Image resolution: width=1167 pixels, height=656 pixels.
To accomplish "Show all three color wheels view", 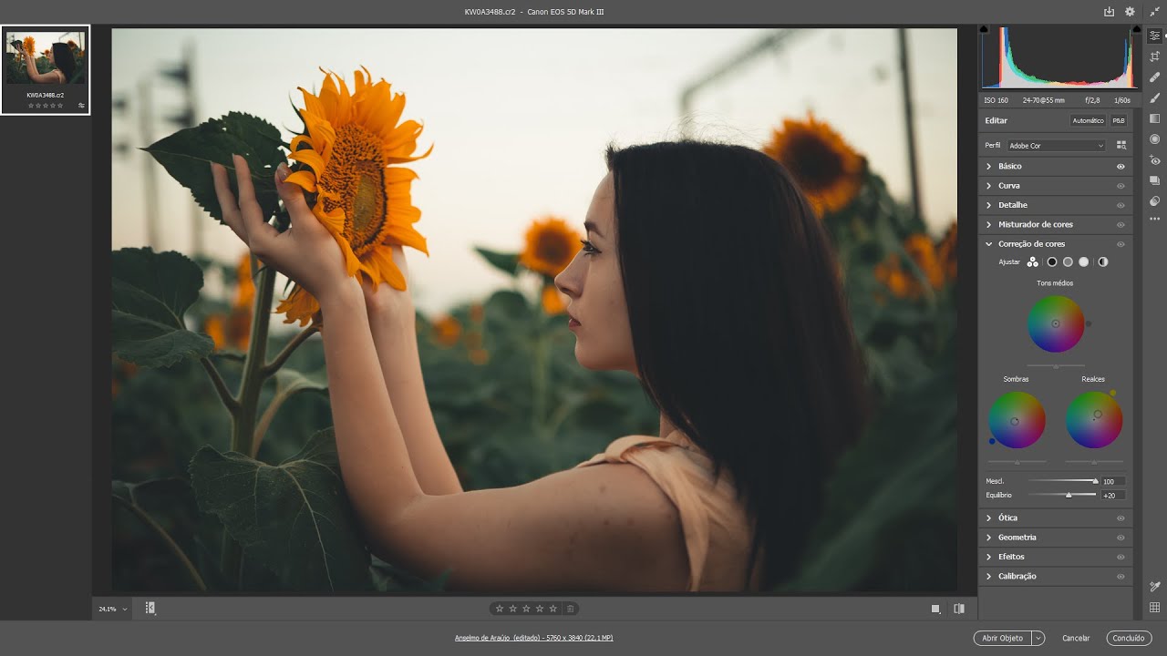I will coord(1032,262).
